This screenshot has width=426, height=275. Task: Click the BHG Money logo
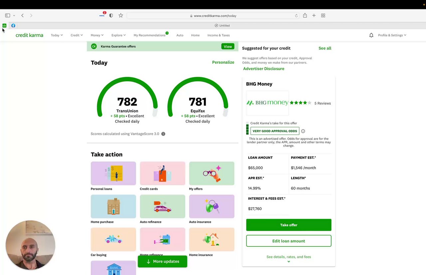pos(267,103)
